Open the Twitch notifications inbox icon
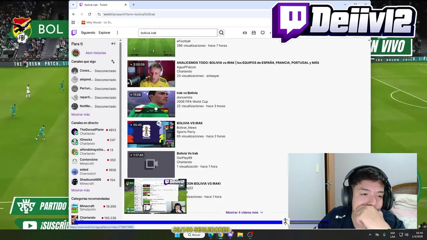 (x=254, y=33)
